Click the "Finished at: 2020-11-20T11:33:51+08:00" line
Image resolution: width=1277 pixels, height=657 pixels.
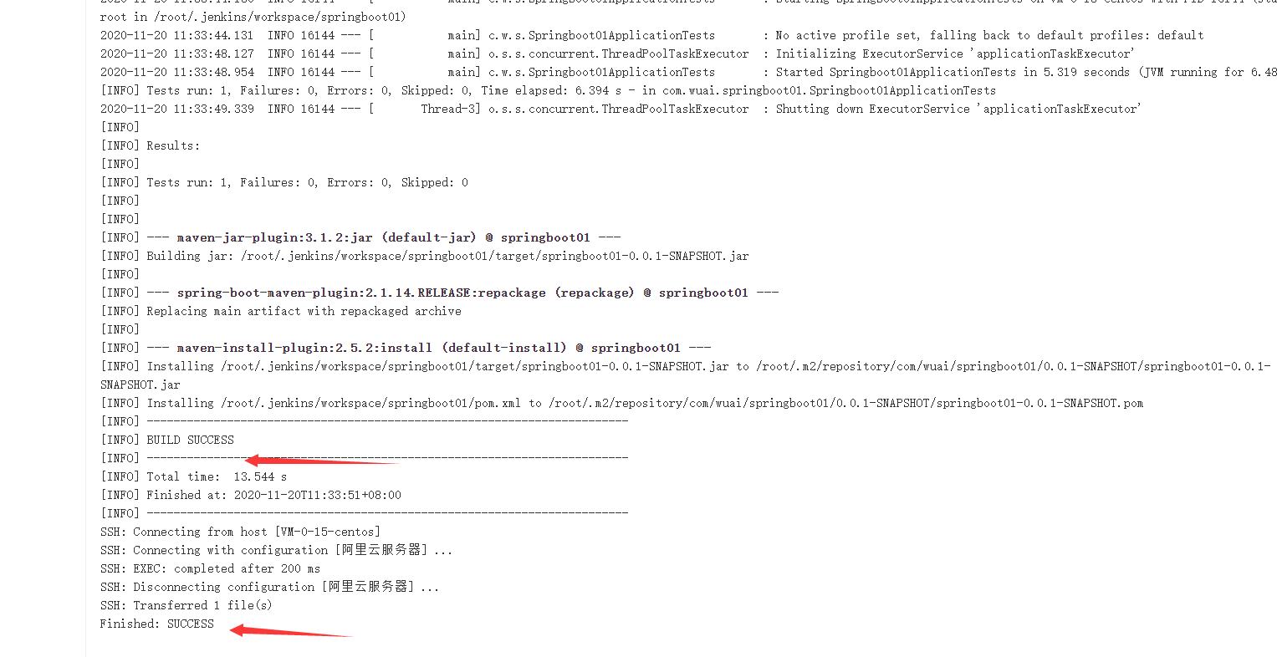251,495
